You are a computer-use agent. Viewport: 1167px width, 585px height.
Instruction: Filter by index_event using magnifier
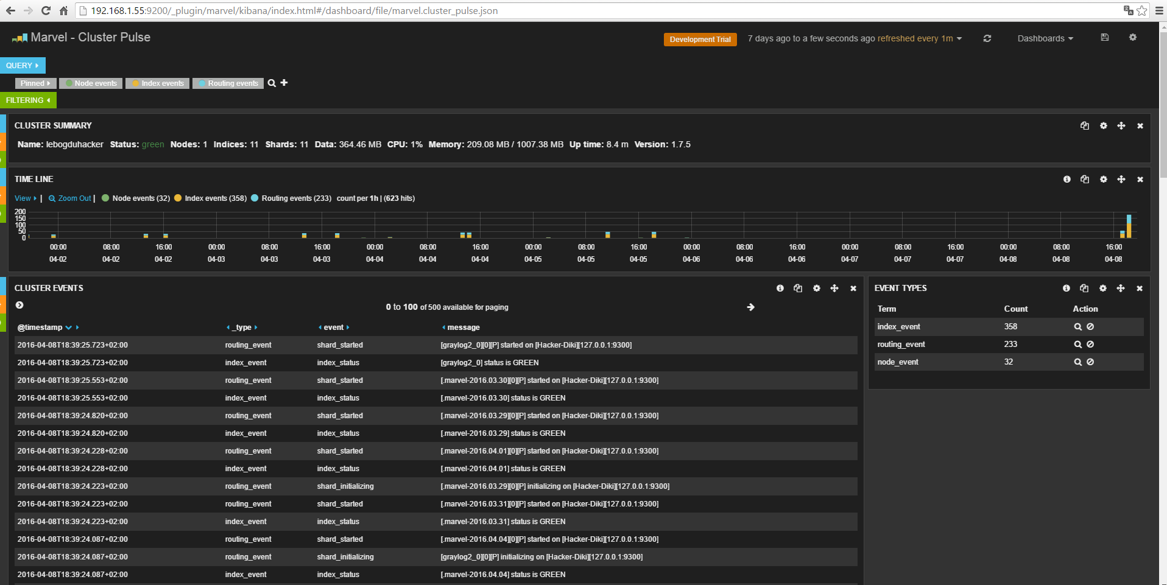1077,327
